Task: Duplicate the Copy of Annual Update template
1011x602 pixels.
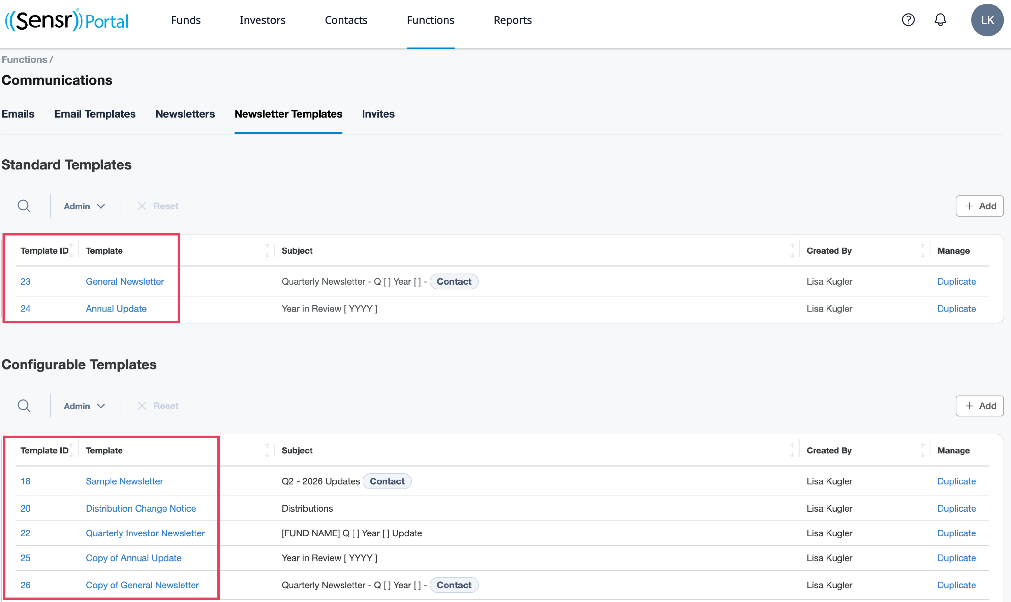Action: coord(956,558)
